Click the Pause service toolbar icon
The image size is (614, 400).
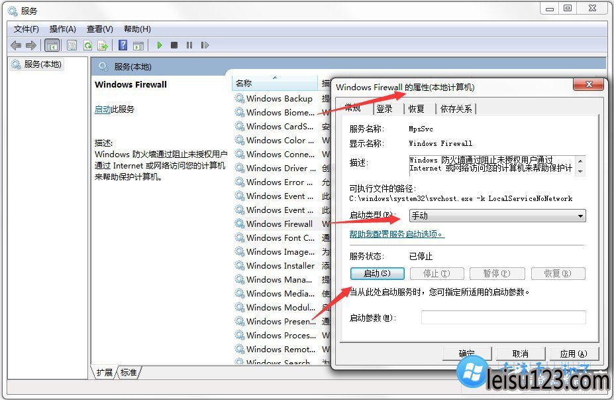click(189, 45)
